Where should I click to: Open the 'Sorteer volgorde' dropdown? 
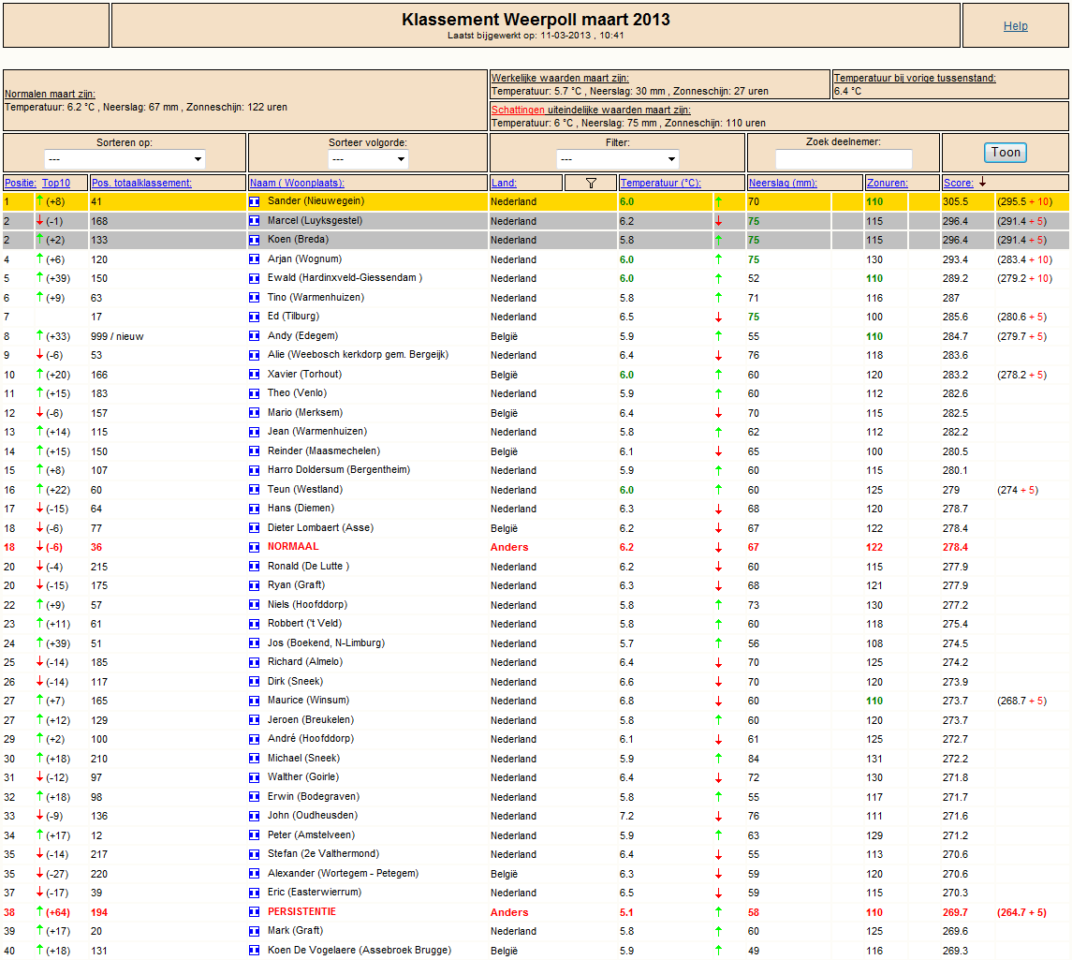(368, 159)
